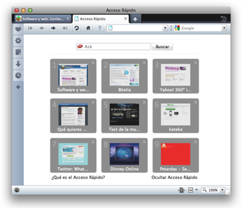This screenshot has height=208, width=242.
Task: Click the Wand password key icon
Action: 100,28
